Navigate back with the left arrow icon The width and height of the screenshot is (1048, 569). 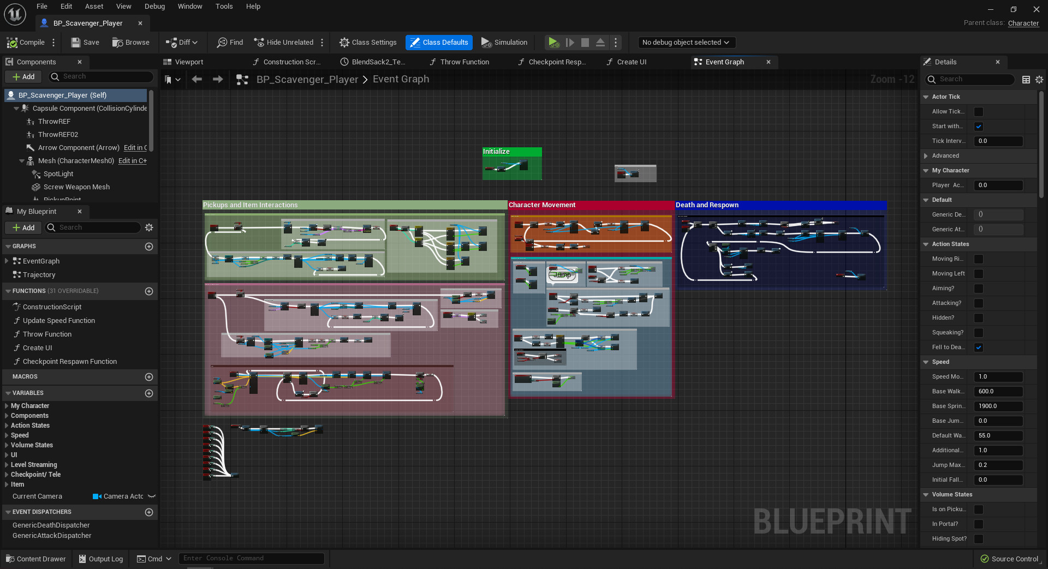[x=197, y=80]
